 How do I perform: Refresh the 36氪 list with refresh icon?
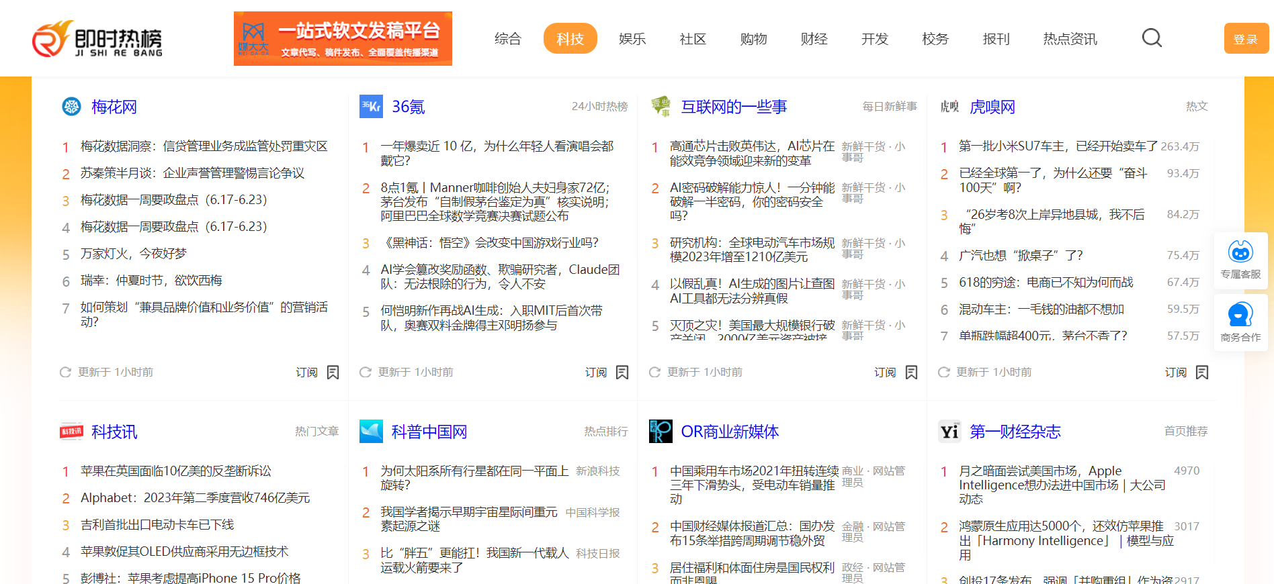(365, 372)
